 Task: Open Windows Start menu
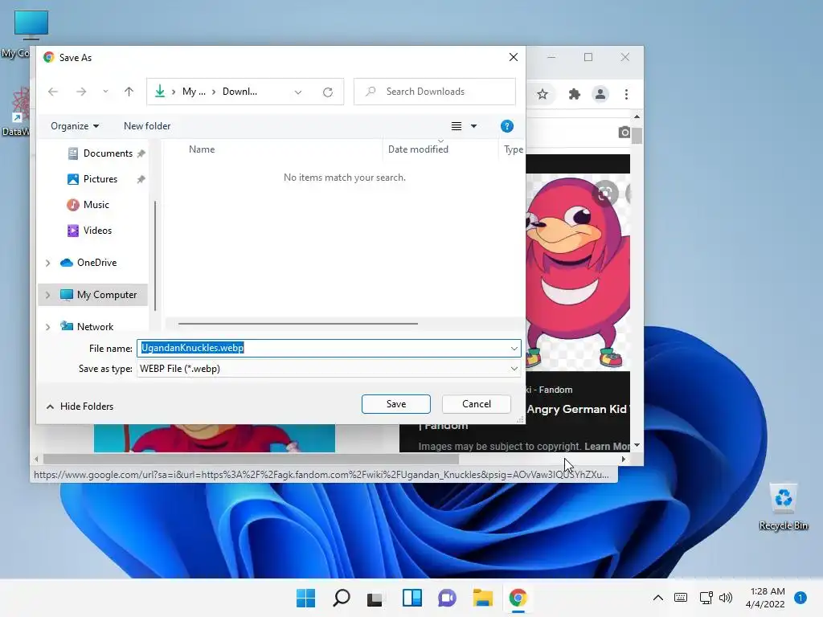306,598
